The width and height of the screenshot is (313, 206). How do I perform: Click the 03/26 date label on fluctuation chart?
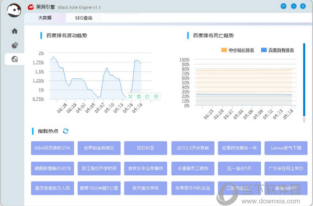(62, 108)
